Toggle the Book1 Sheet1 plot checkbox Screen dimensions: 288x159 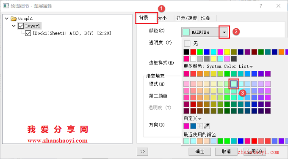tap(28, 33)
